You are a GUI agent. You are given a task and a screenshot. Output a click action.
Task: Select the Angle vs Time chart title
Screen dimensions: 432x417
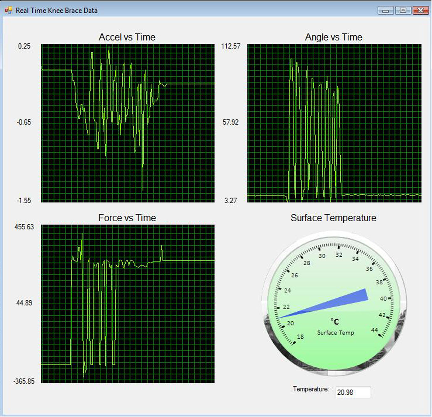[x=334, y=37]
